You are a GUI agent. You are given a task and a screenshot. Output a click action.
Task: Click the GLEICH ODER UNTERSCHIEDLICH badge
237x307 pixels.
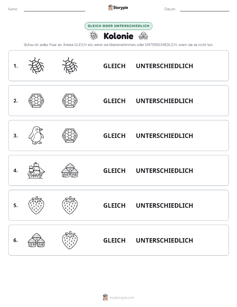(118, 26)
